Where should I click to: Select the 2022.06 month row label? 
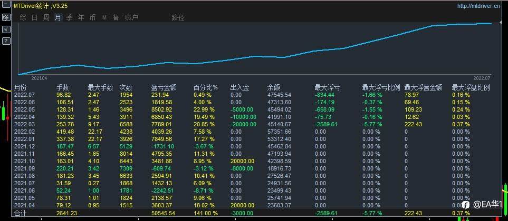(x=25, y=102)
